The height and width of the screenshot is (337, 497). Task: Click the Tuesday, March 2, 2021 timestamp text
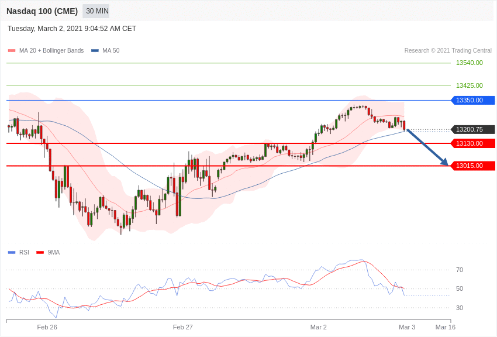[72, 29]
